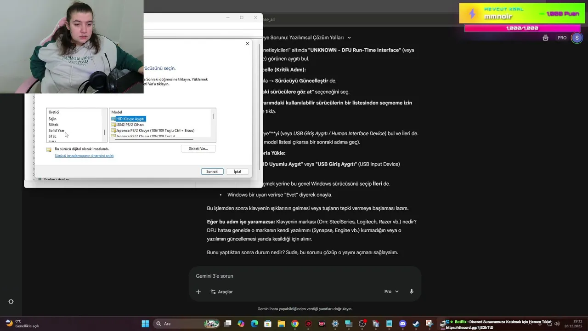Switch to OBS Studio on the taskbar
Viewport: 588px width, 331px height.
click(x=362, y=324)
